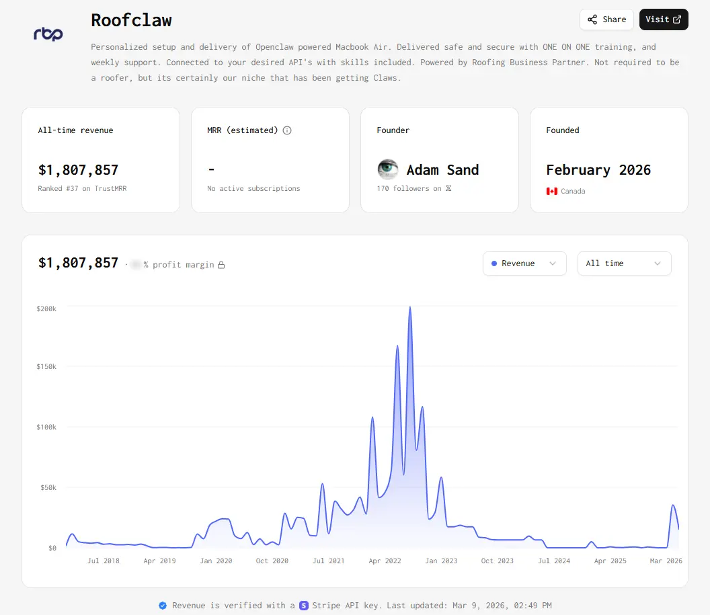Click the blue Revenue color dot
Viewport: 710px width, 615px height.
(494, 263)
